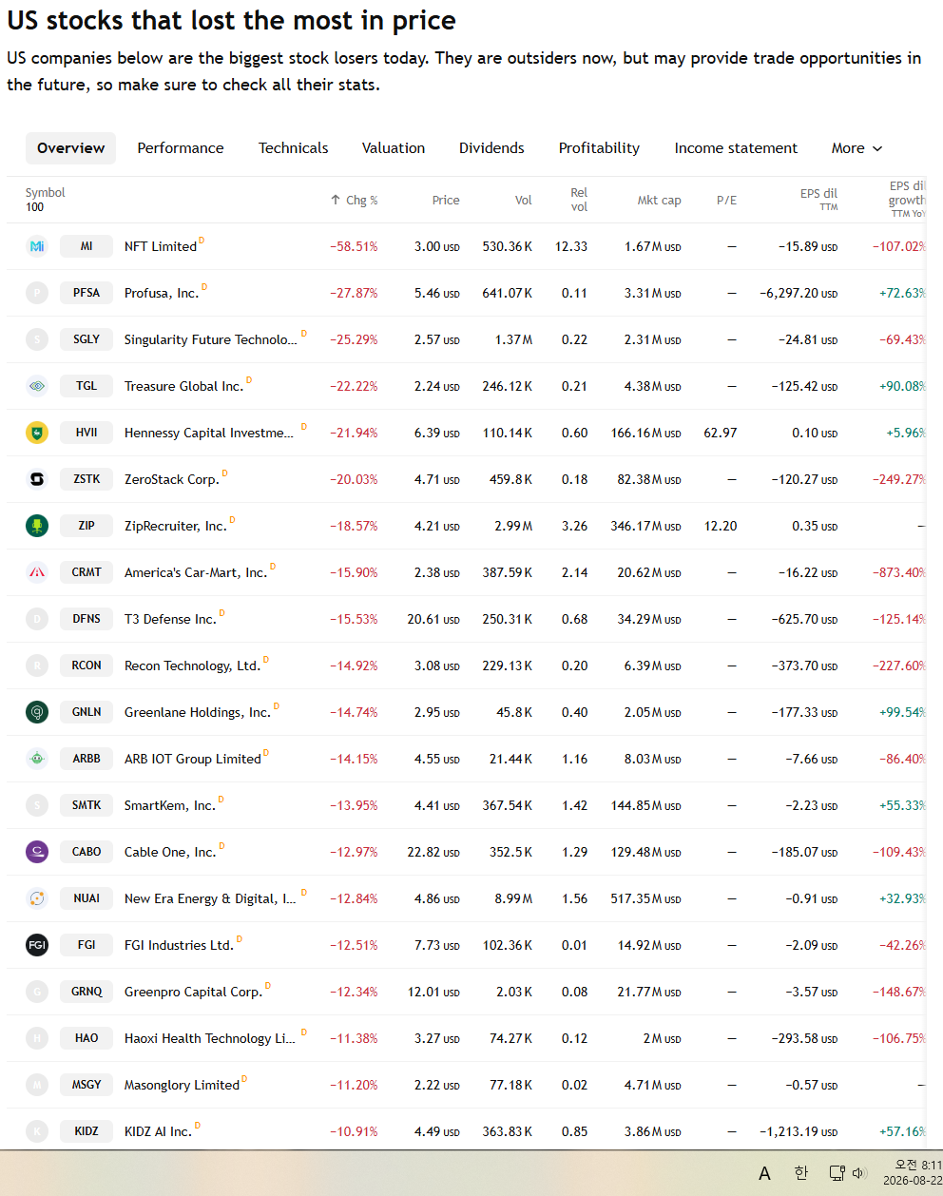Click the Treasure Global eye logo icon
Image resolution: width=943 pixels, height=1196 pixels.
coord(37,386)
